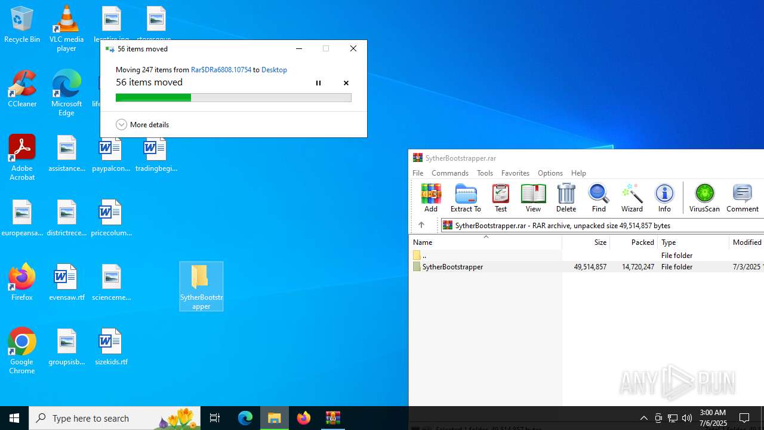Sort archive list by Type column

click(x=693, y=242)
